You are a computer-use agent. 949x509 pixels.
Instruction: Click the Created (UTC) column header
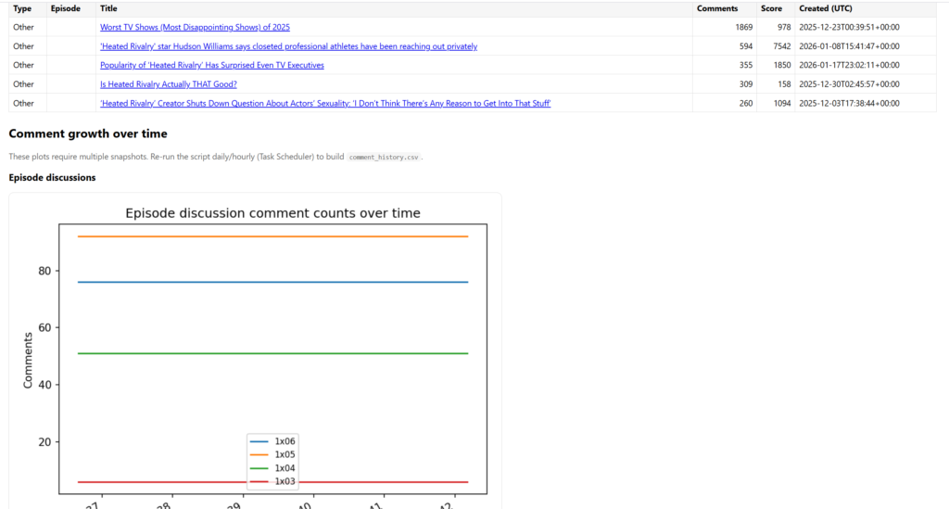click(827, 8)
